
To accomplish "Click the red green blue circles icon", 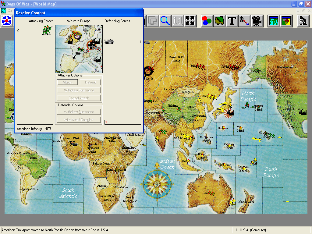I will [x=207, y=21].
